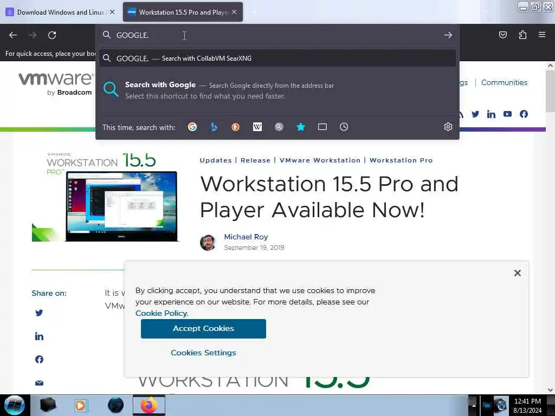Image resolution: width=555 pixels, height=416 pixels.
Task: Select the Workstation 15.5 Pro tab
Action: pos(183,12)
